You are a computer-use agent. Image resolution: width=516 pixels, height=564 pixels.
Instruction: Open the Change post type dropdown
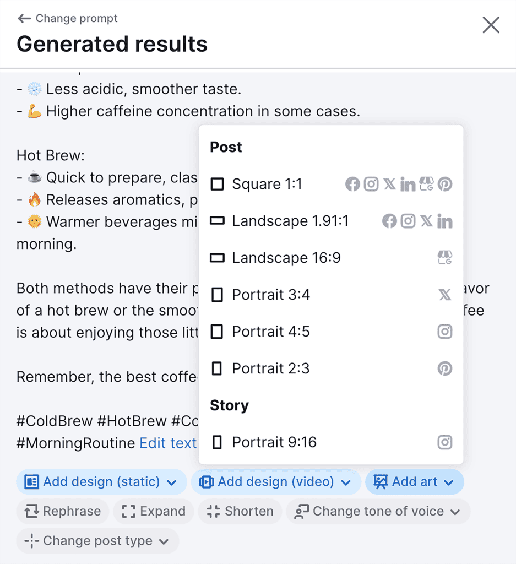click(x=97, y=540)
